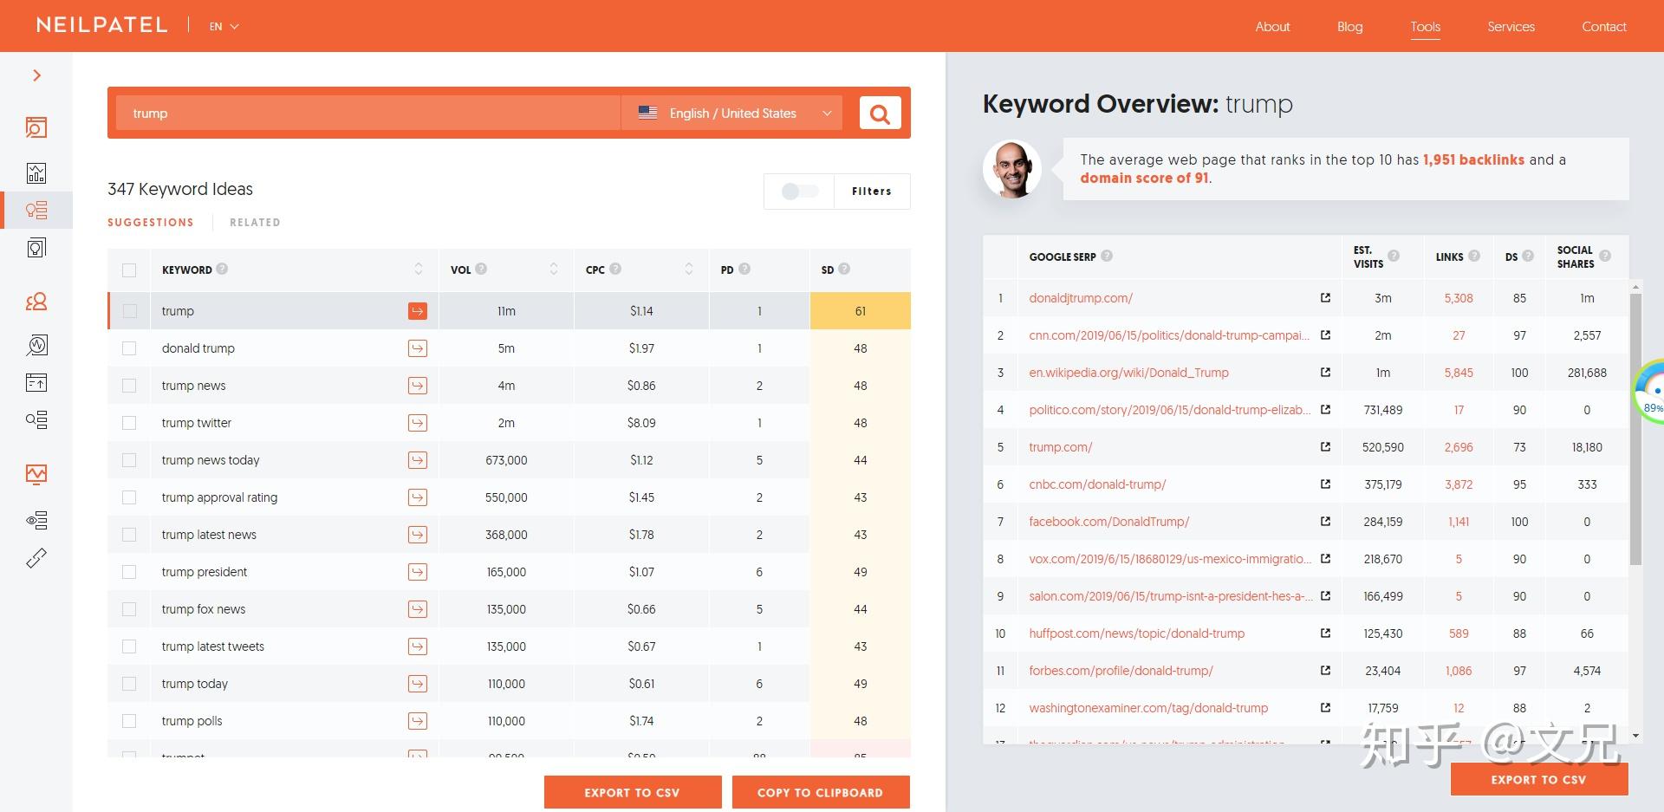Click the SD value 61 cell for trump
Image resolution: width=1664 pixels, height=812 pixels.
pyautogui.click(x=861, y=311)
